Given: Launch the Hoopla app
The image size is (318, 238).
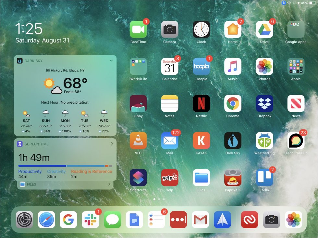Looking at the screenshot, I should (x=201, y=66).
